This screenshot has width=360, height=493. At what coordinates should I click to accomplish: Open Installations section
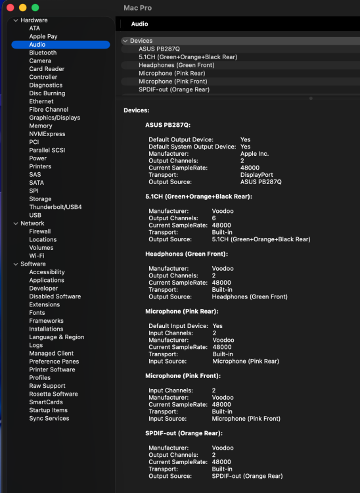pos(46,329)
